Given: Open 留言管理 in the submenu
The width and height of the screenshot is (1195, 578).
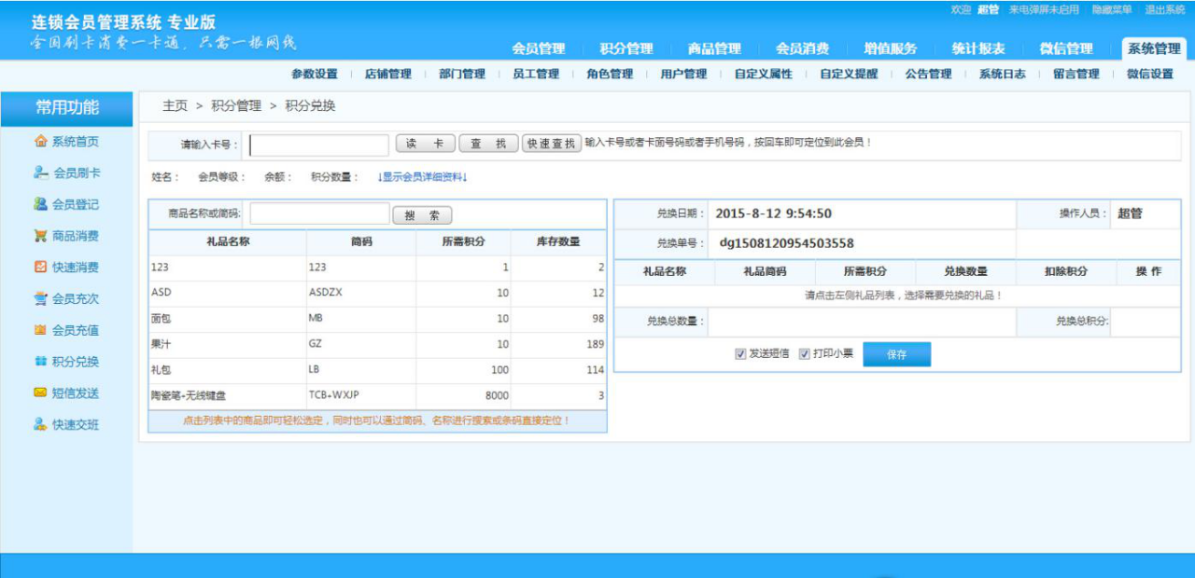Looking at the screenshot, I should point(1075,75).
